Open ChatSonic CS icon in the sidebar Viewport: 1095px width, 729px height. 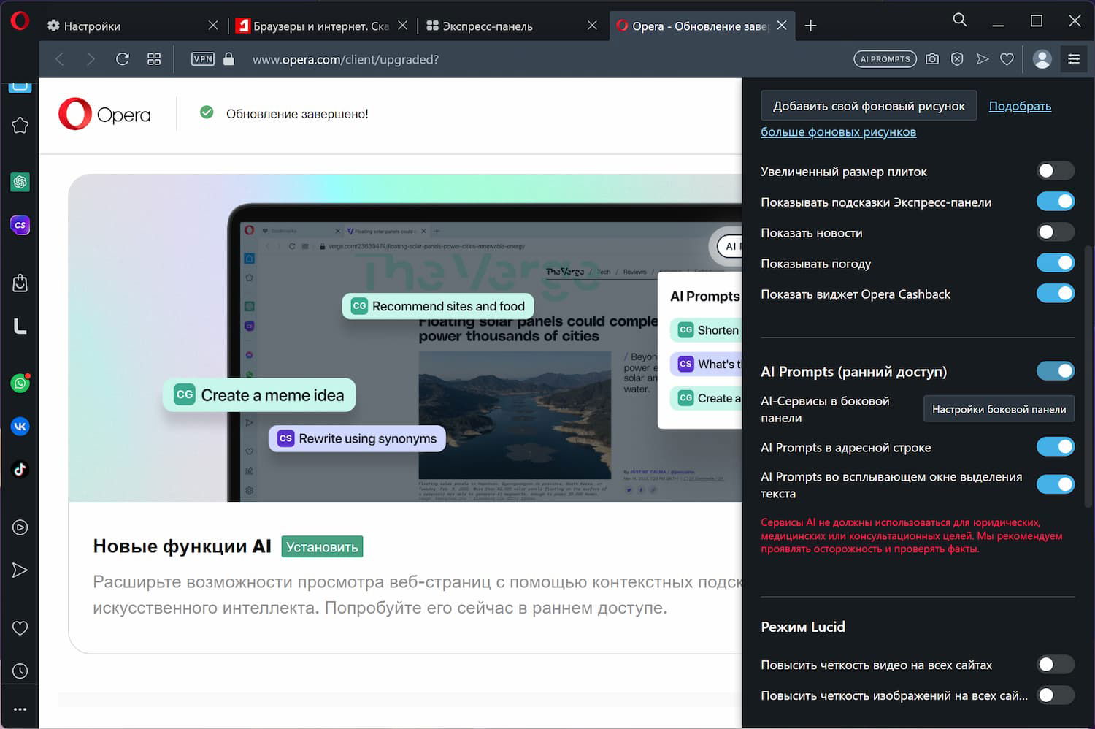[x=20, y=225]
